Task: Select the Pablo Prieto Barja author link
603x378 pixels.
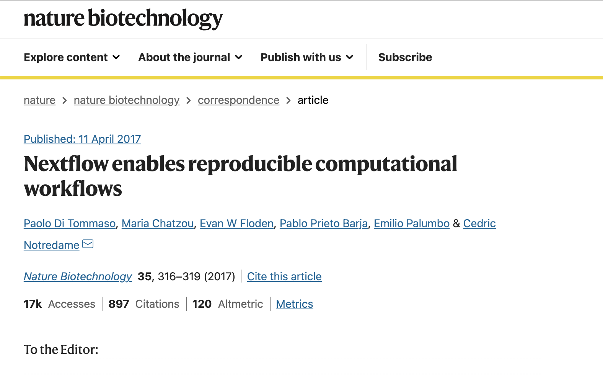Action: coord(324,223)
